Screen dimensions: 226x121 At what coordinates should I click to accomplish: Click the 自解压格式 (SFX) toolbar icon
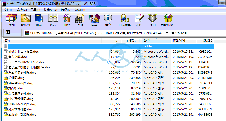168,18
